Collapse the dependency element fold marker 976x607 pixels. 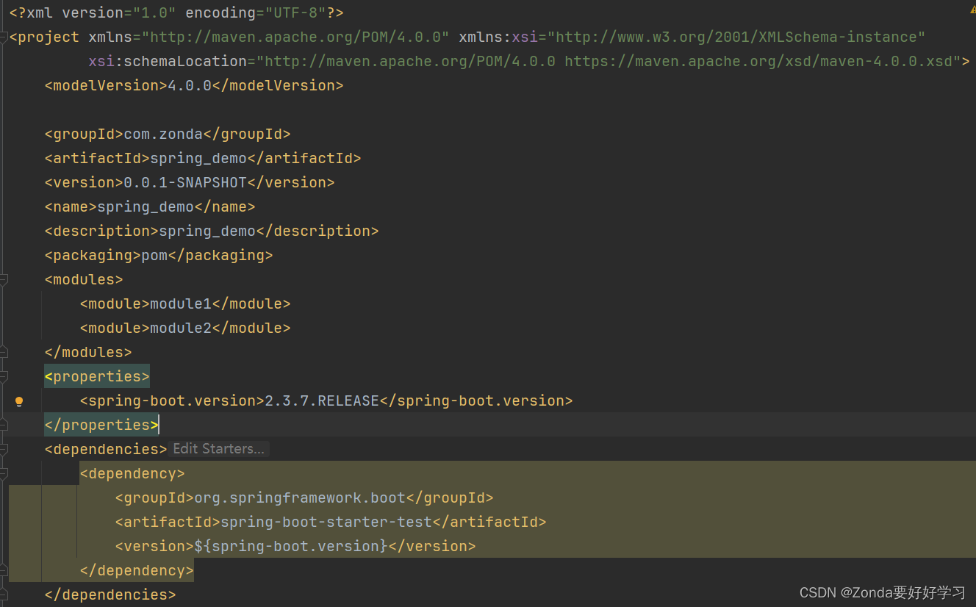(x=4, y=473)
